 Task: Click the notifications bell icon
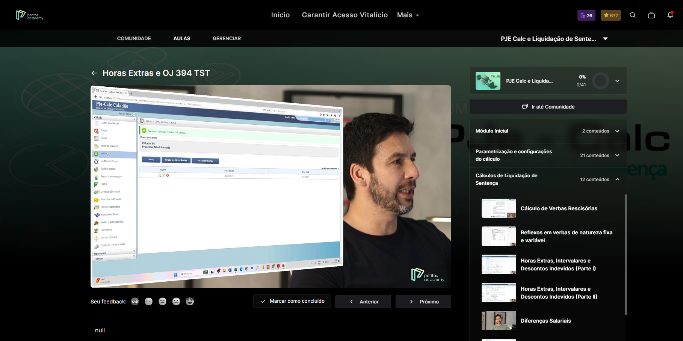[670, 15]
